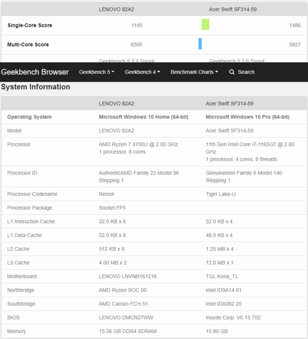This screenshot has width=308, height=339.
Task: Click Insyde Corp. V0.13.T02 BIOS value
Action: [x=233, y=317]
